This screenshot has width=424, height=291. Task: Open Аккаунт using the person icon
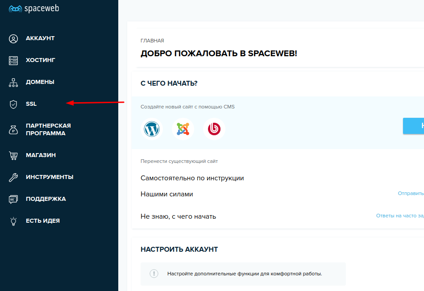pyautogui.click(x=13, y=38)
